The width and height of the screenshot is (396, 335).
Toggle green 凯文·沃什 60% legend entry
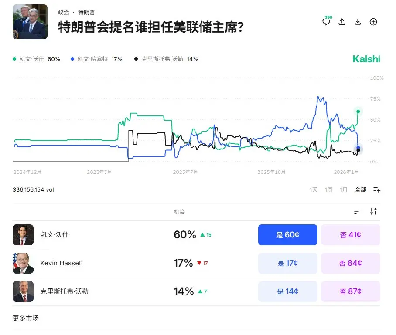[36, 59]
